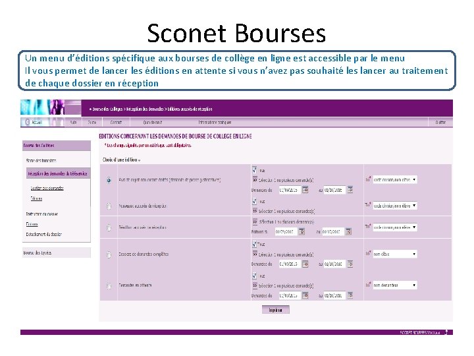Click the » selection icon in the Demandes en attente row
Viewport: 474px width, 356px height.
255,285
